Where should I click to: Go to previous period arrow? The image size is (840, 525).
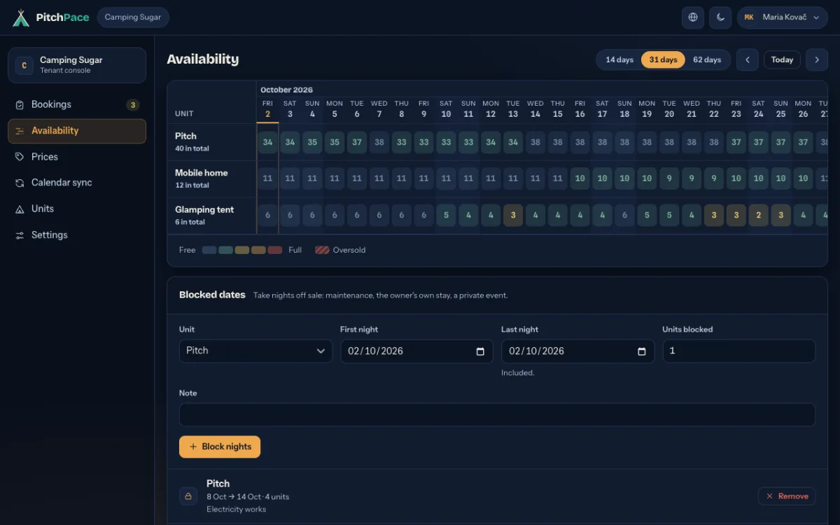tap(747, 59)
